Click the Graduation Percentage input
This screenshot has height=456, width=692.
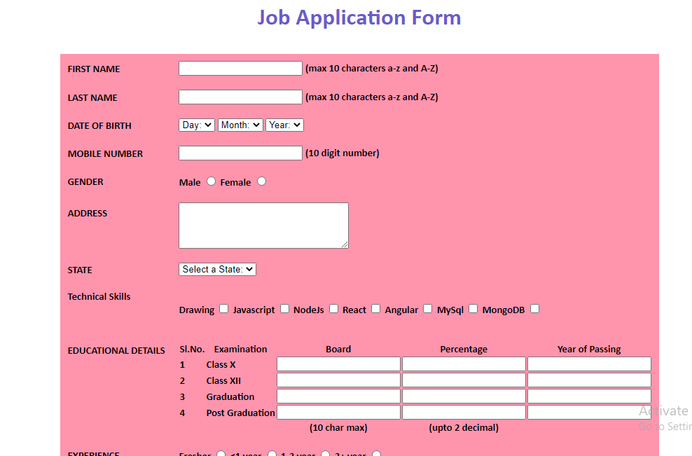[463, 396]
